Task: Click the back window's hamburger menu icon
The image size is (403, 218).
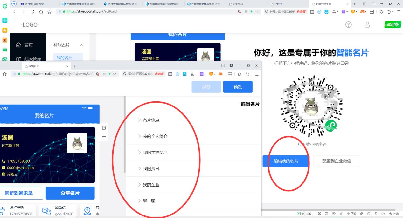Action: coord(399,11)
